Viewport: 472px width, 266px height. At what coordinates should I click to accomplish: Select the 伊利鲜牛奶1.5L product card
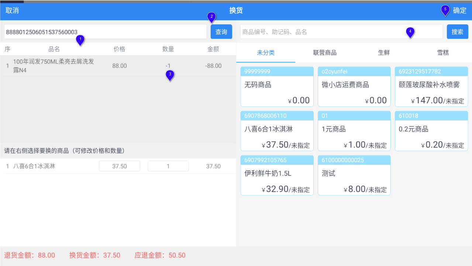[x=277, y=175]
